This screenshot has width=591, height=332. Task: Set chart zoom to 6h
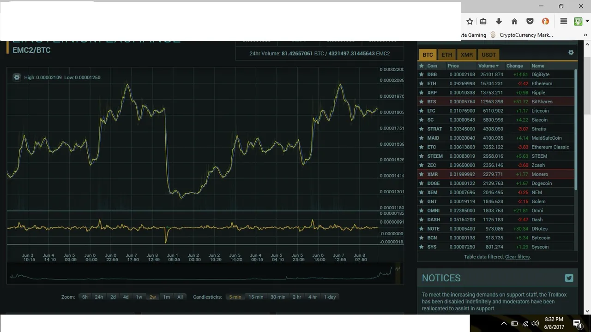coord(85,297)
